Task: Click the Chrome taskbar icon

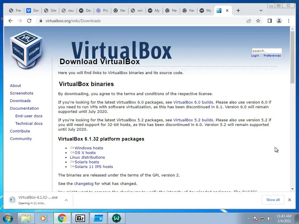Action: coord(62,218)
